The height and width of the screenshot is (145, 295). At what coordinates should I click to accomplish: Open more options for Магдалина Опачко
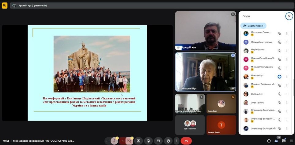pos(287,34)
